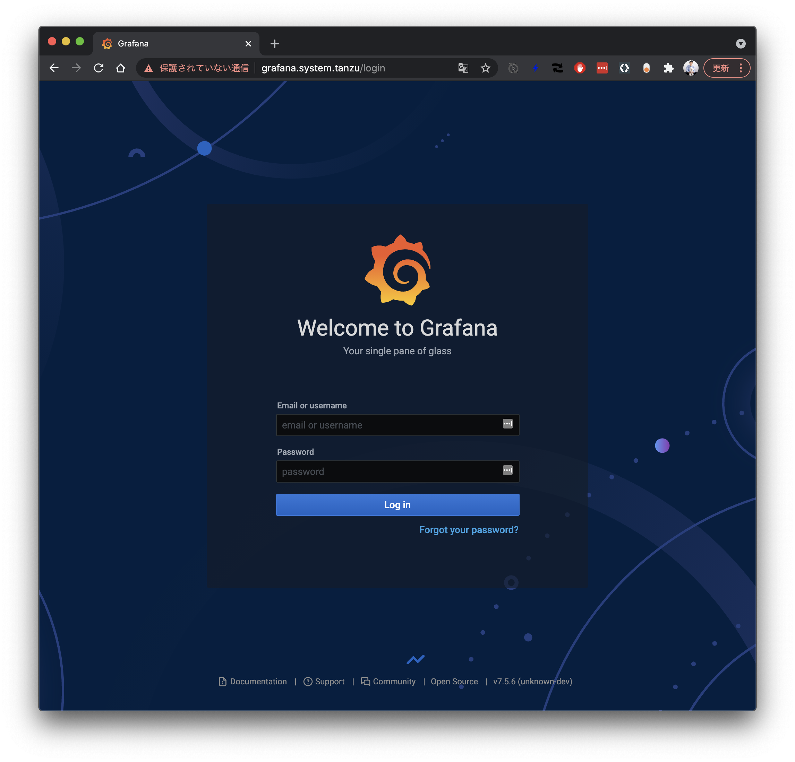Open a new tab with plus button
Screen dimensions: 795x762
click(x=275, y=44)
